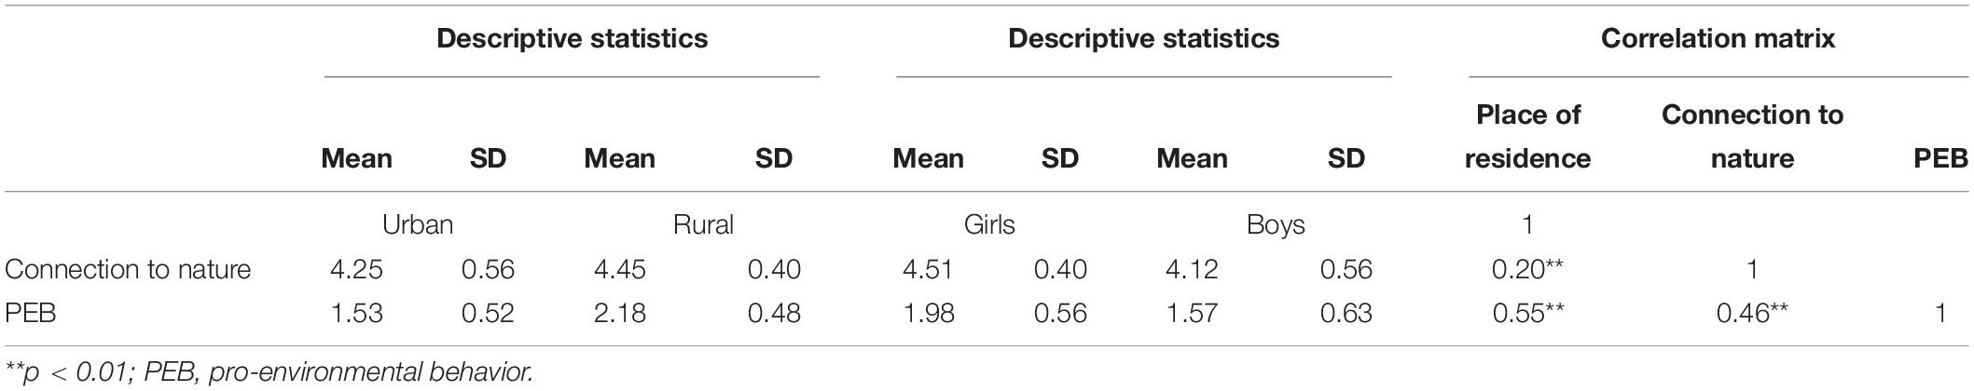Viewport: 1974px width, 391px height.
Task: Click Rural PEB mean value 2.18
Action: [620, 313]
